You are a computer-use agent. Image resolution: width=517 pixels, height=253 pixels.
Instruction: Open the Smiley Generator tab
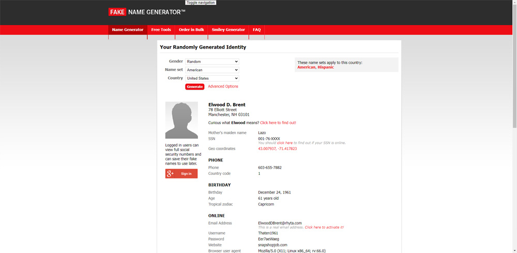(228, 30)
